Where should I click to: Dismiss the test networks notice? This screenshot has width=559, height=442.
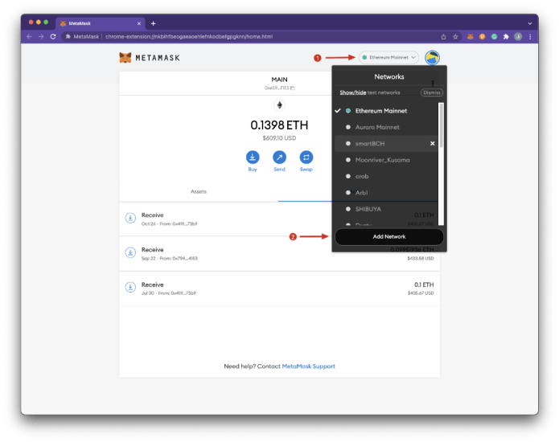(432, 92)
